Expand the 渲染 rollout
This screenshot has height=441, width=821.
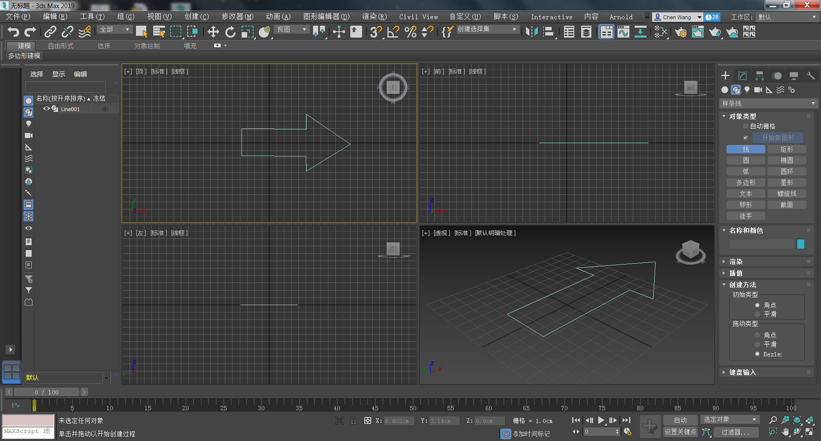[x=768, y=262]
